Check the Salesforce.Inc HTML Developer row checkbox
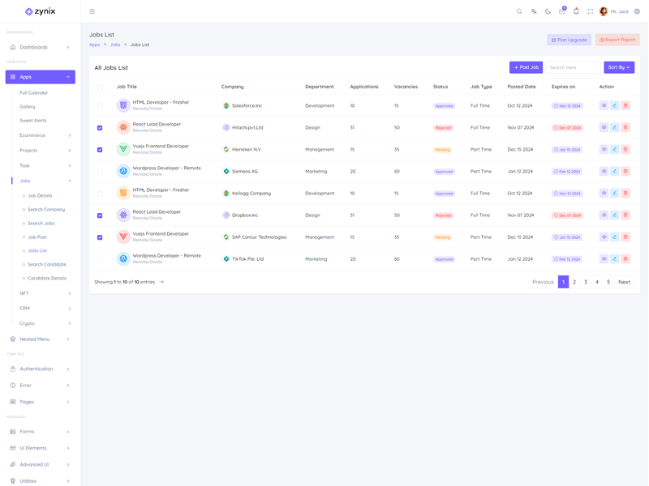Screen dimensions: 649x486 [100, 105]
